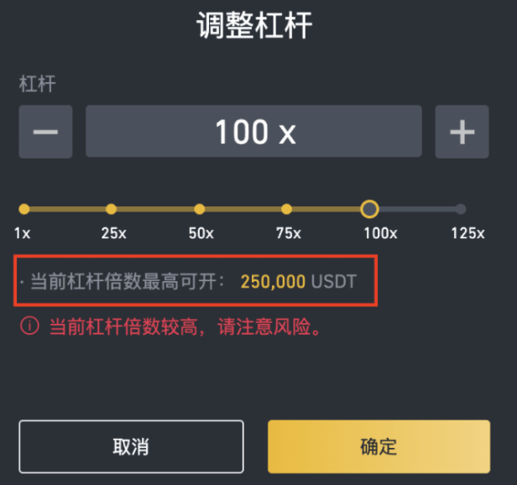Image resolution: width=517 pixels, height=485 pixels.
Task: Click the 100 x leverage input field
Action: coord(253,131)
